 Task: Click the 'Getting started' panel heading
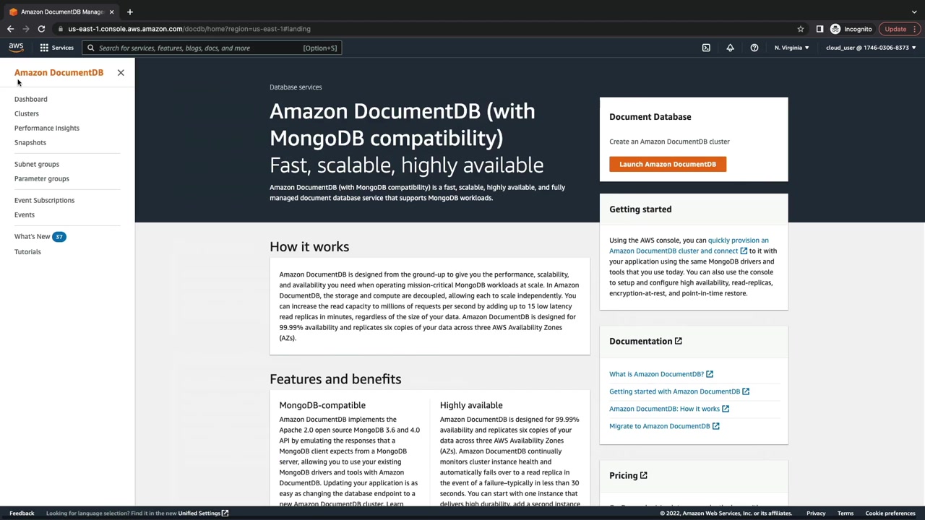[640, 209]
